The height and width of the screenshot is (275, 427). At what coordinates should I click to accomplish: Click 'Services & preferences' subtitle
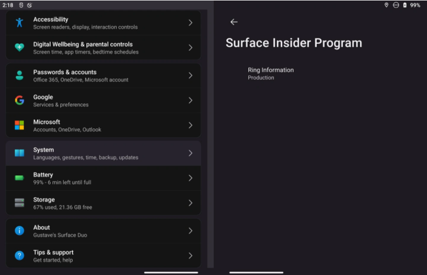tap(61, 105)
